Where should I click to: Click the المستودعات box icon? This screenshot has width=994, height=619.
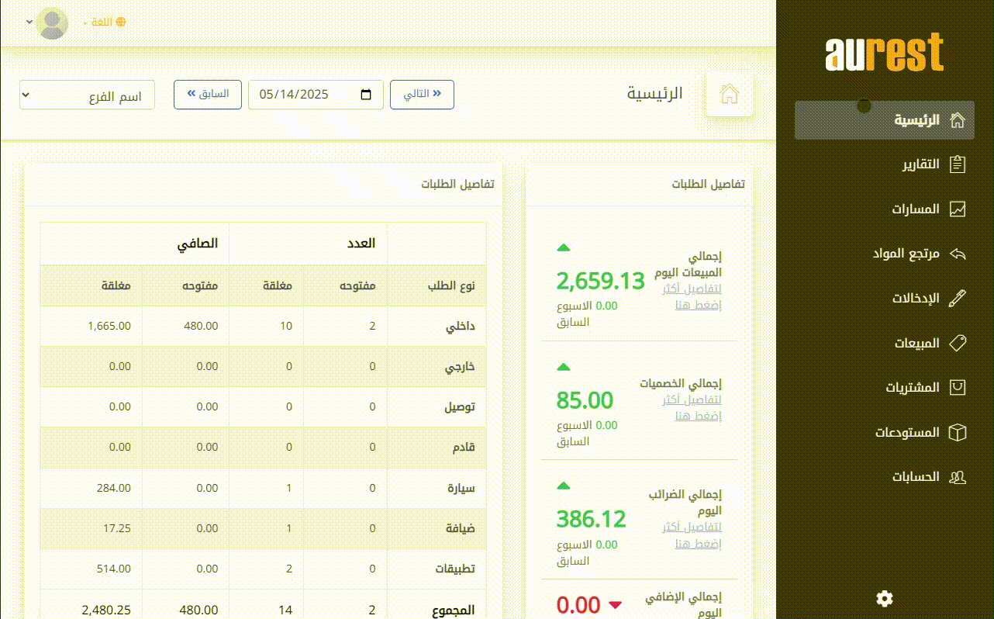958,432
